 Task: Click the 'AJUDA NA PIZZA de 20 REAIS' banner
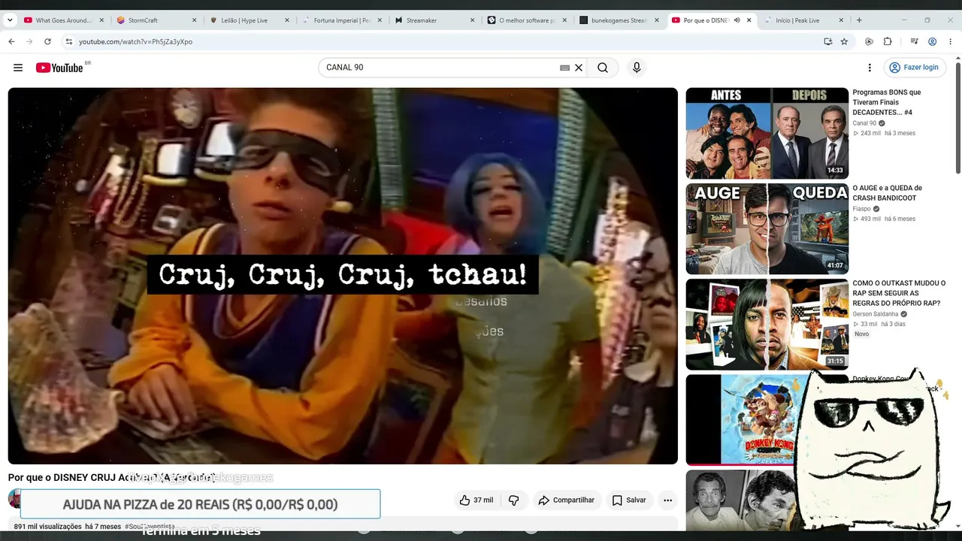(200, 504)
